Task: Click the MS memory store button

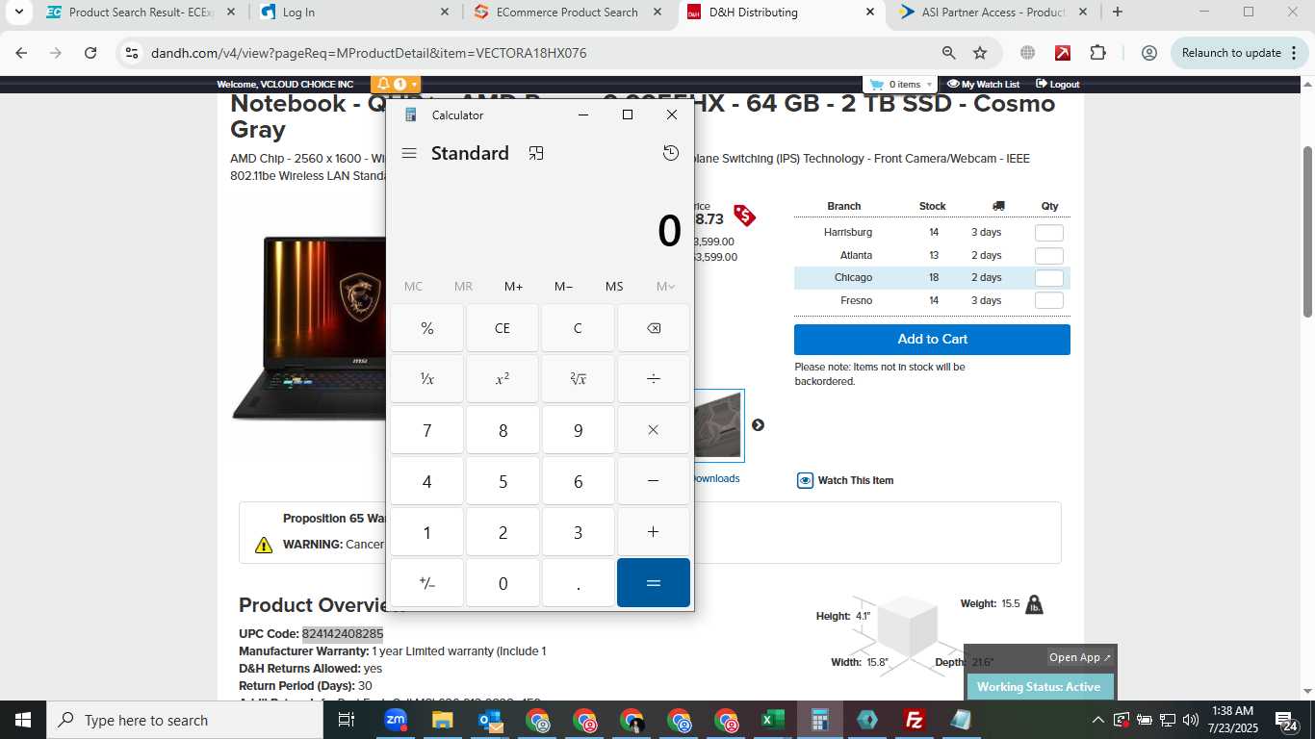Action: [x=614, y=287]
